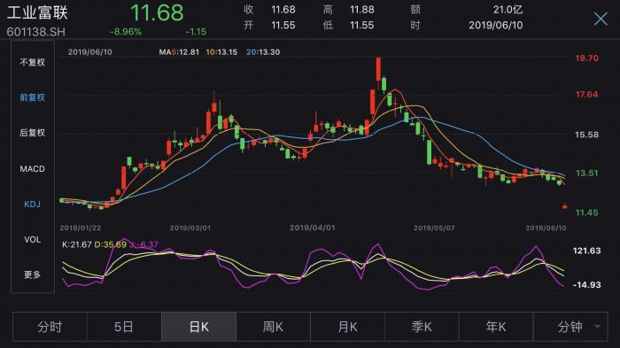
Task: Click the turnover value 21.0亿
Action: coord(508,10)
